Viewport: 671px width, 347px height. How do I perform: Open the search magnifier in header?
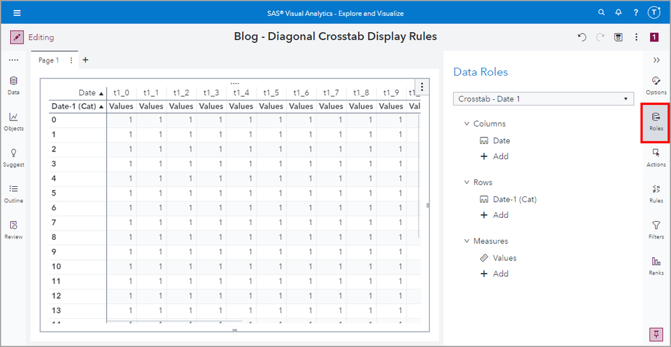click(601, 12)
